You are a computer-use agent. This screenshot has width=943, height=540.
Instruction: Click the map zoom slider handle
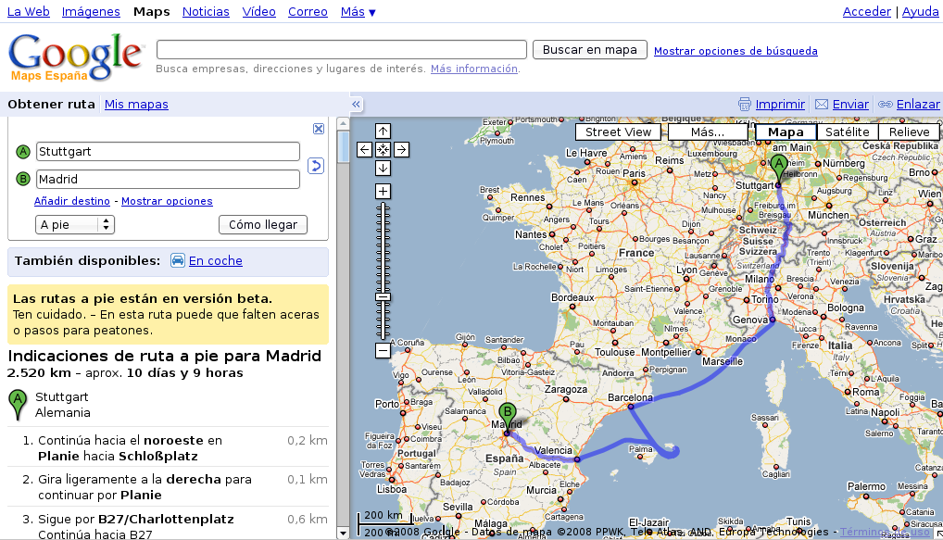[x=383, y=296]
